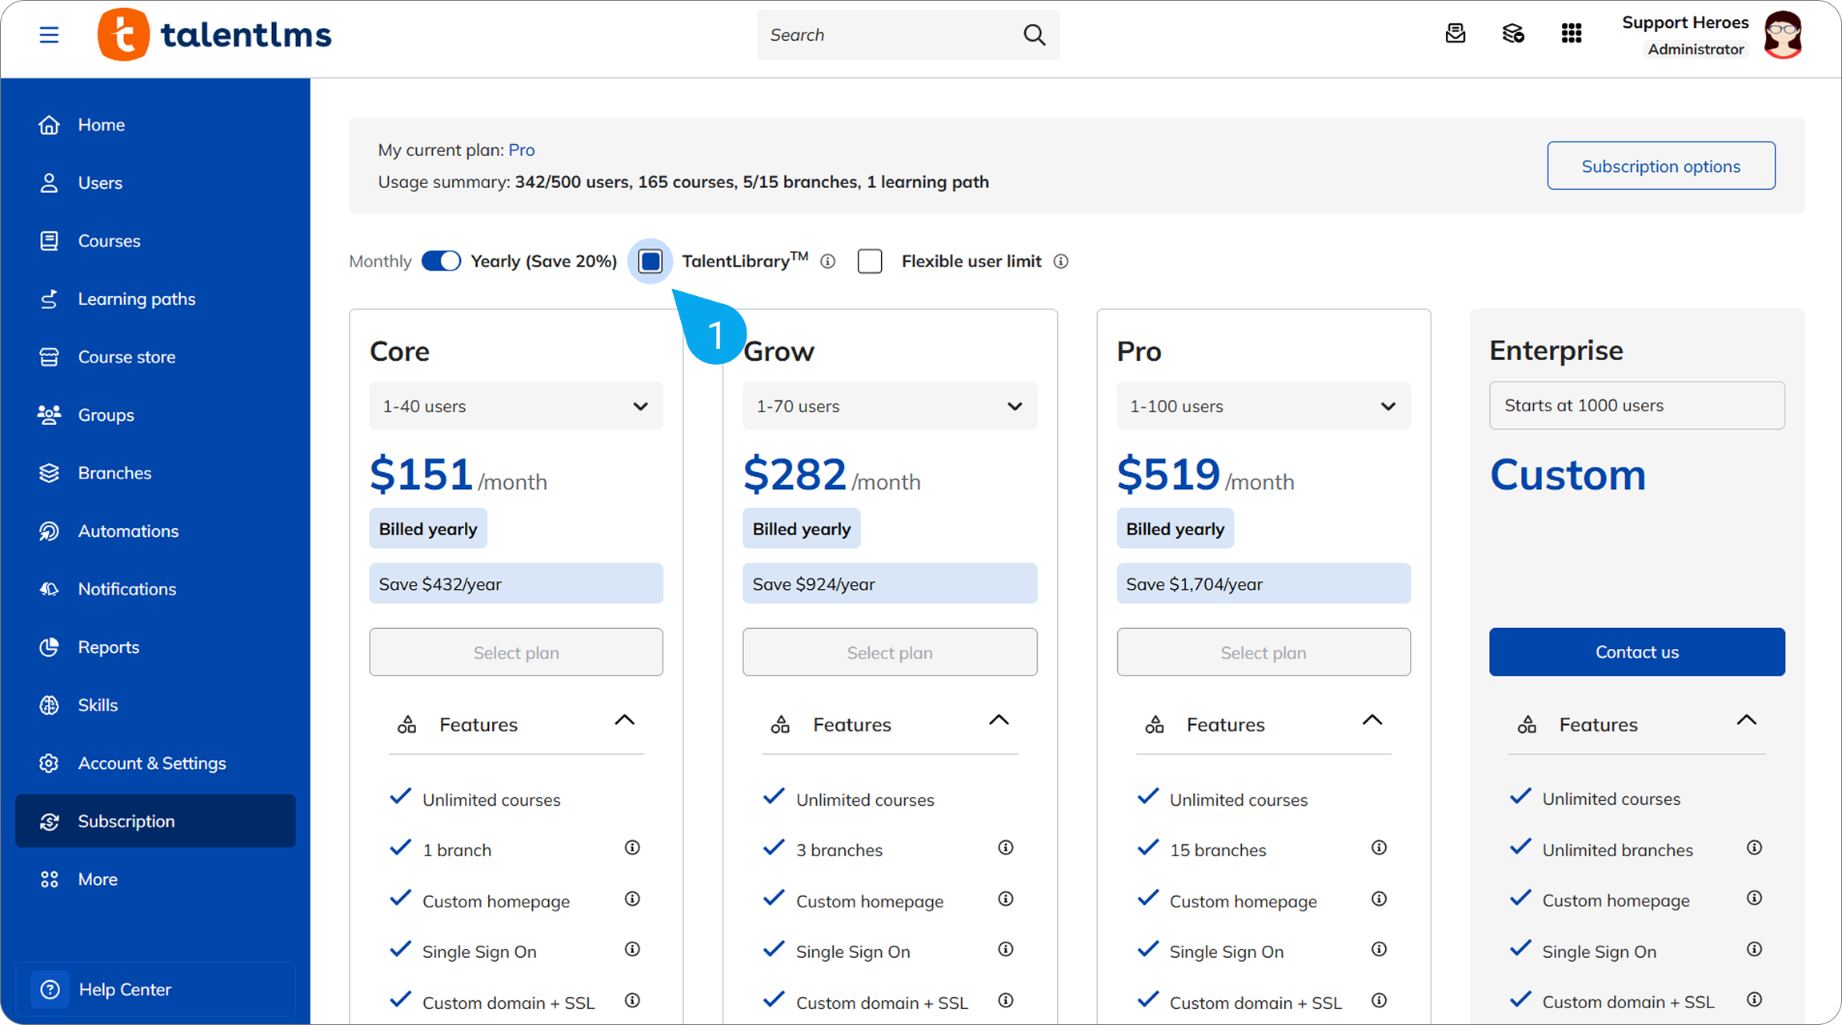The image size is (1842, 1025).
Task: Click info icon beside Enterprise Custom homepage
Action: click(1754, 899)
